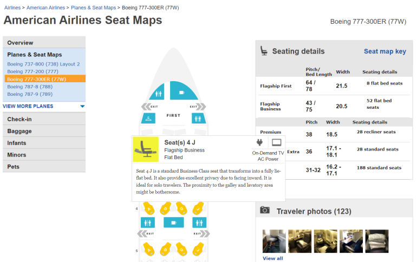Click the On-Demand TV screen icon
417x262 pixels.
[276, 143]
